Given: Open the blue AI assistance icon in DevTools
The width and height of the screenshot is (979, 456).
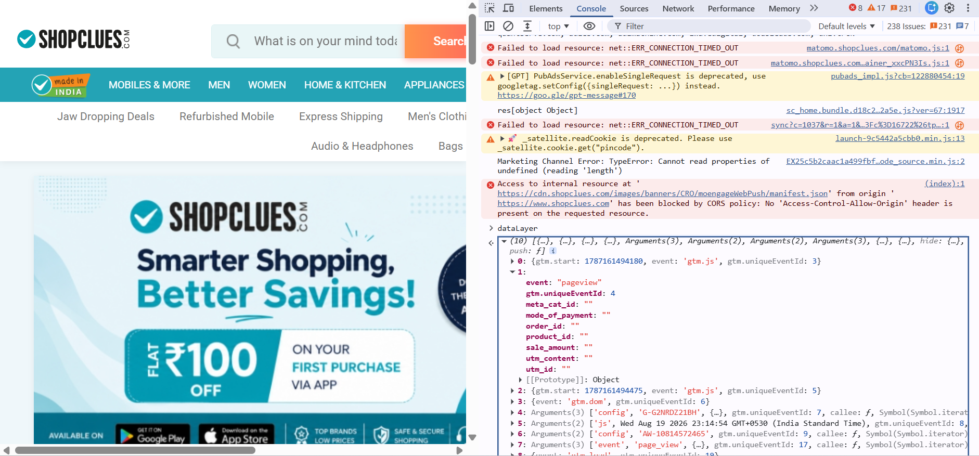Looking at the screenshot, I should 932,8.
